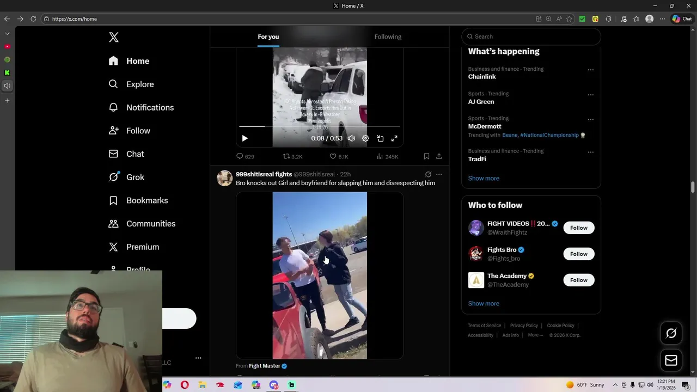Switch to the For you tab
697x392 pixels.
(x=268, y=36)
